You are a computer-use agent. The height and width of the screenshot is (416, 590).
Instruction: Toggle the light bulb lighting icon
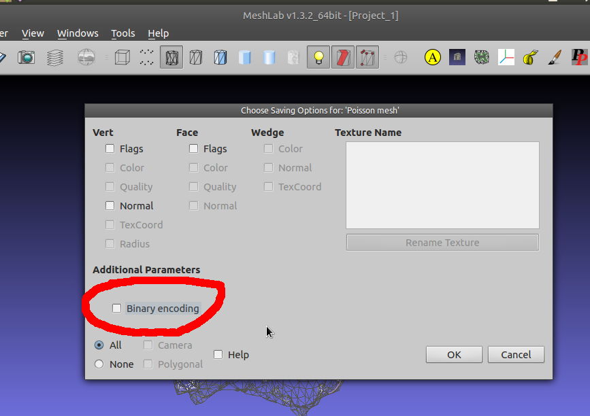pyautogui.click(x=318, y=57)
